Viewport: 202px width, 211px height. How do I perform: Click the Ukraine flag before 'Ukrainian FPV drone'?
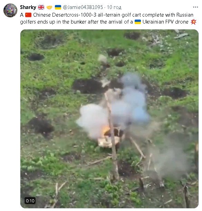click(x=138, y=22)
